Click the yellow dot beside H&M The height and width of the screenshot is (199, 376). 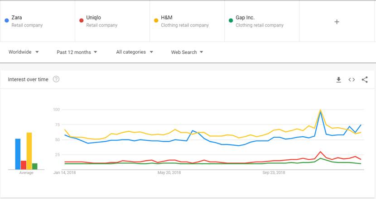[156, 20]
